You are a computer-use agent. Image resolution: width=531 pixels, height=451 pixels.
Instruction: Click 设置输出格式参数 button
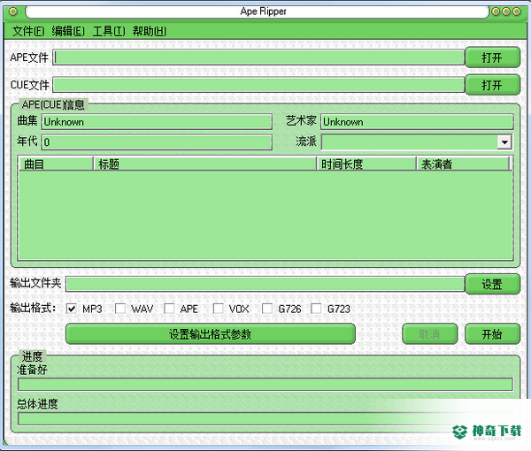click(211, 334)
